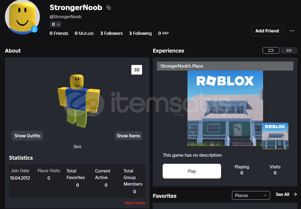Switch experiences to grid view
Screen dimensions: 301x209
point(289,50)
